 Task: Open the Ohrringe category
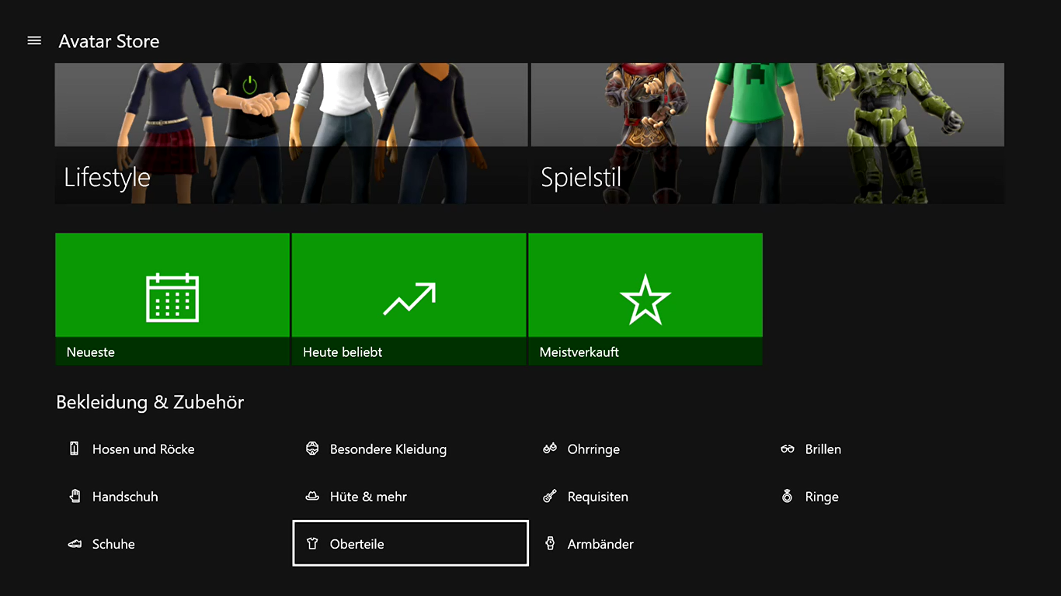pyautogui.click(x=593, y=449)
